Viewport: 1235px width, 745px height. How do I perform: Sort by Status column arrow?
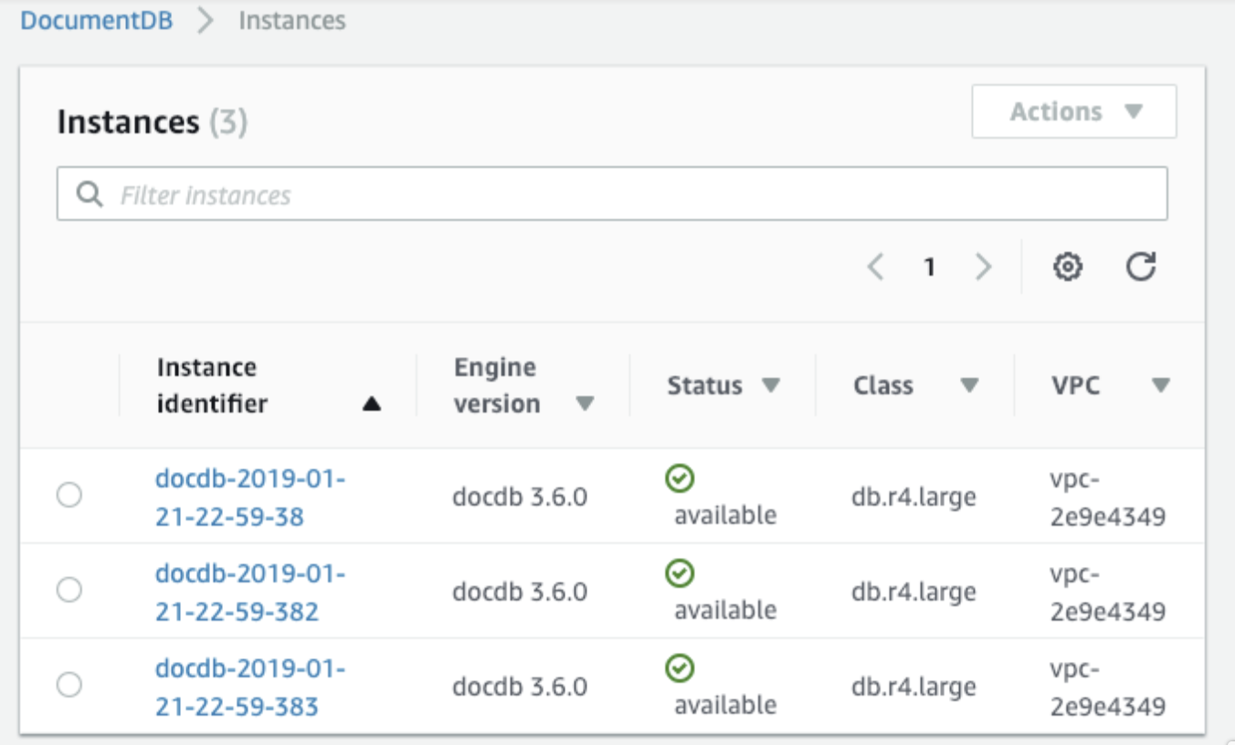pyautogui.click(x=771, y=385)
